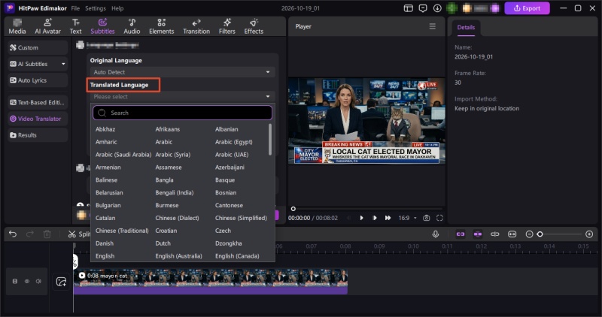Image resolution: width=602 pixels, height=317 pixels.
Task: Expand the AI Subtitles arrow
Action: coord(63,64)
